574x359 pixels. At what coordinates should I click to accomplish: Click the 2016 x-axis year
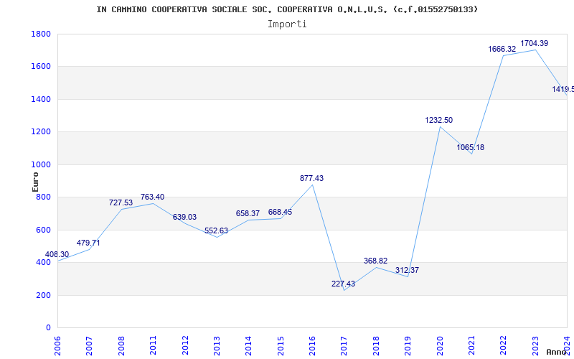(x=312, y=345)
